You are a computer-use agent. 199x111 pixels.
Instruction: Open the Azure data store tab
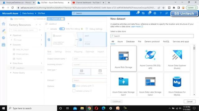click(120, 42)
